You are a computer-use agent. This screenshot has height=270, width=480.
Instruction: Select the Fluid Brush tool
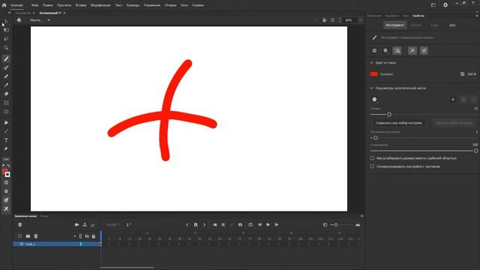click(x=6, y=67)
